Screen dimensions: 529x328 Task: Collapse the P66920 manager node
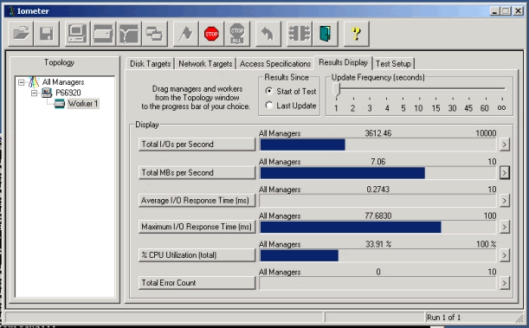pos(34,93)
